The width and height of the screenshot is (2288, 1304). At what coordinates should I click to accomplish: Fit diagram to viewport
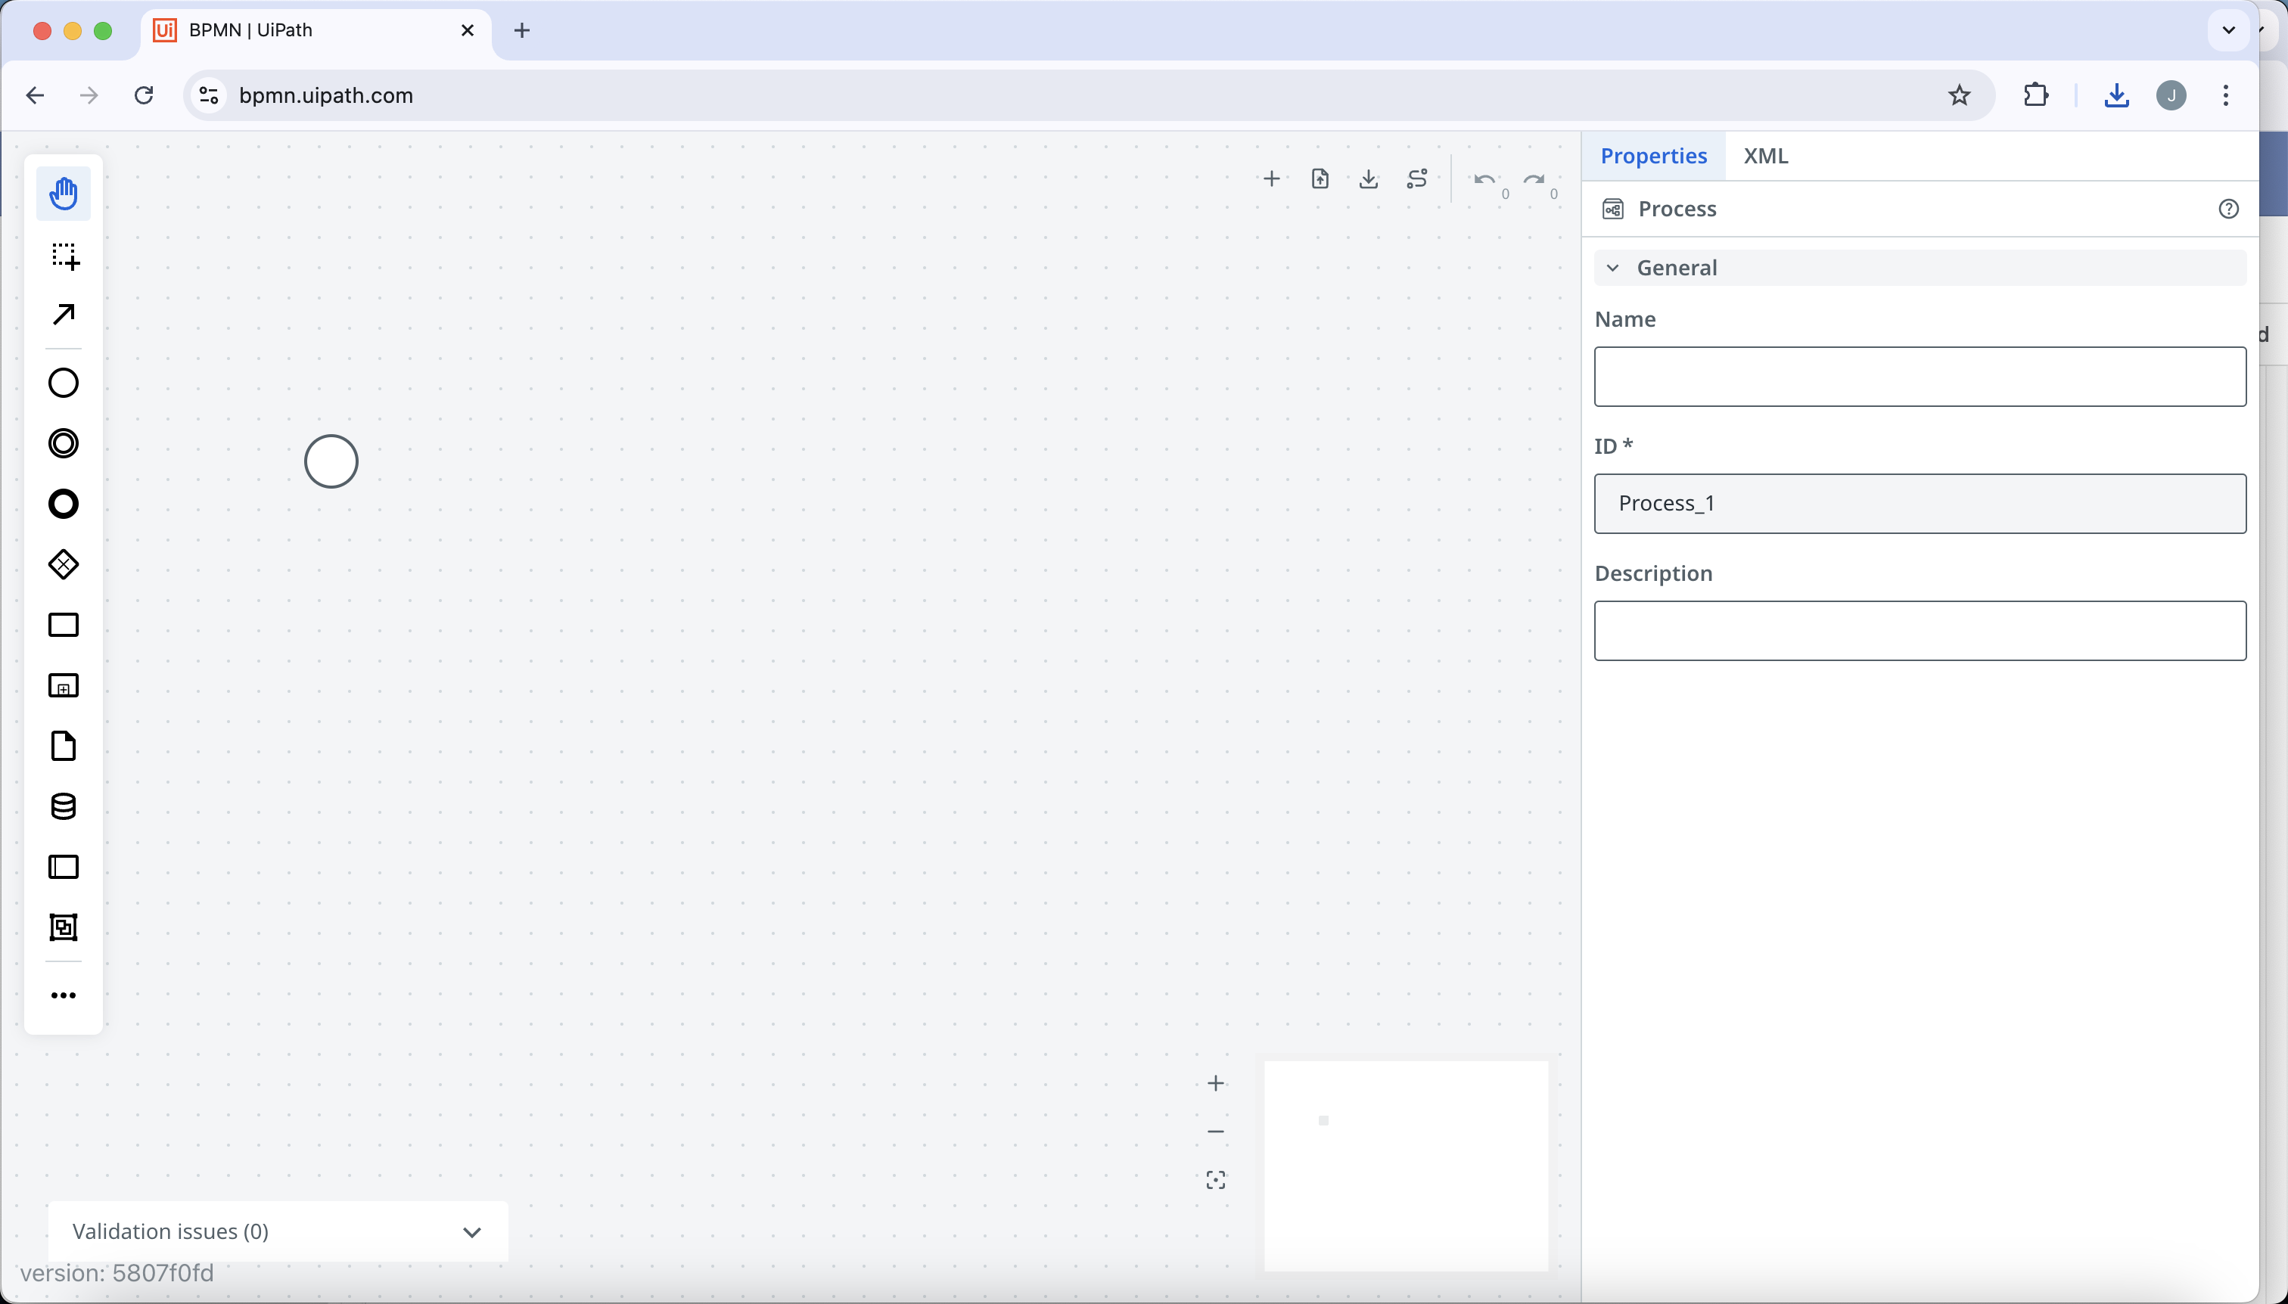(x=1216, y=1181)
